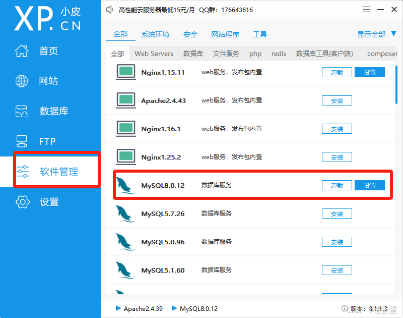Install MySQL5.0.96
This screenshot has height=318, width=403.
(337, 242)
